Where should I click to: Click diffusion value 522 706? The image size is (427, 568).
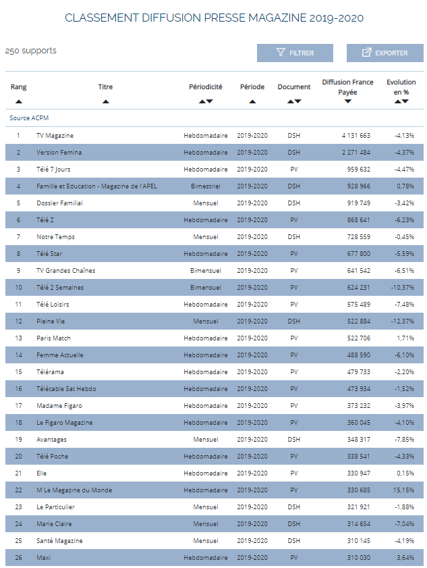coord(359,338)
